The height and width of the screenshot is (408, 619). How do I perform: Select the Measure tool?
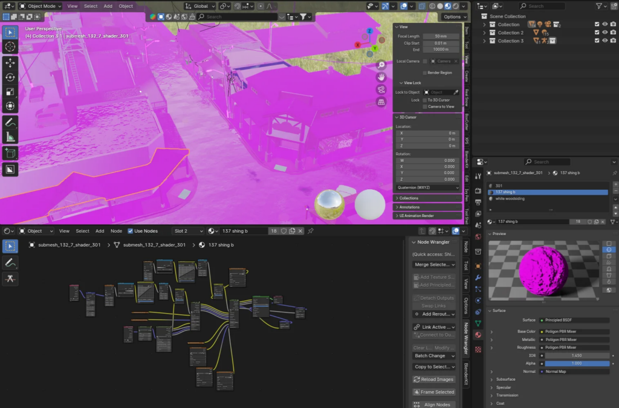pos(10,137)
